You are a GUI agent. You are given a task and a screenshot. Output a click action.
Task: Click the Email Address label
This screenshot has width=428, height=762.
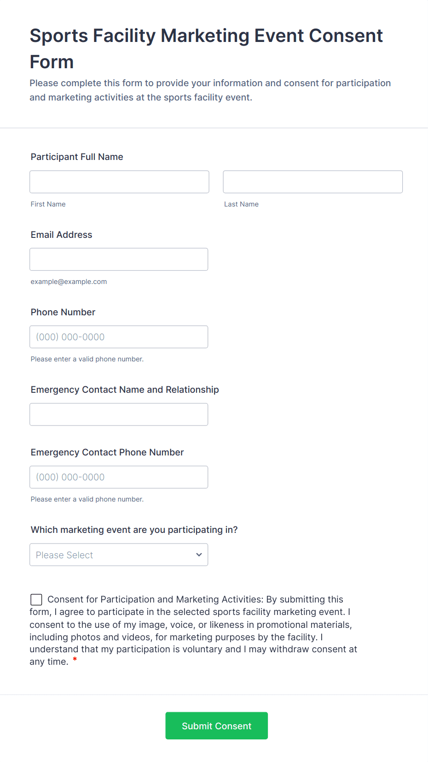(61, 235)
